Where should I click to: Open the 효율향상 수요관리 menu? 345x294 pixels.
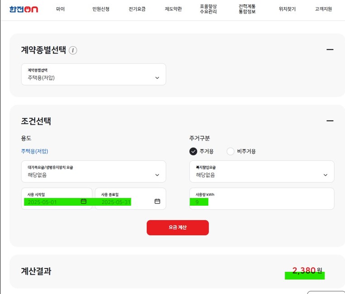(x=208, y=9)
